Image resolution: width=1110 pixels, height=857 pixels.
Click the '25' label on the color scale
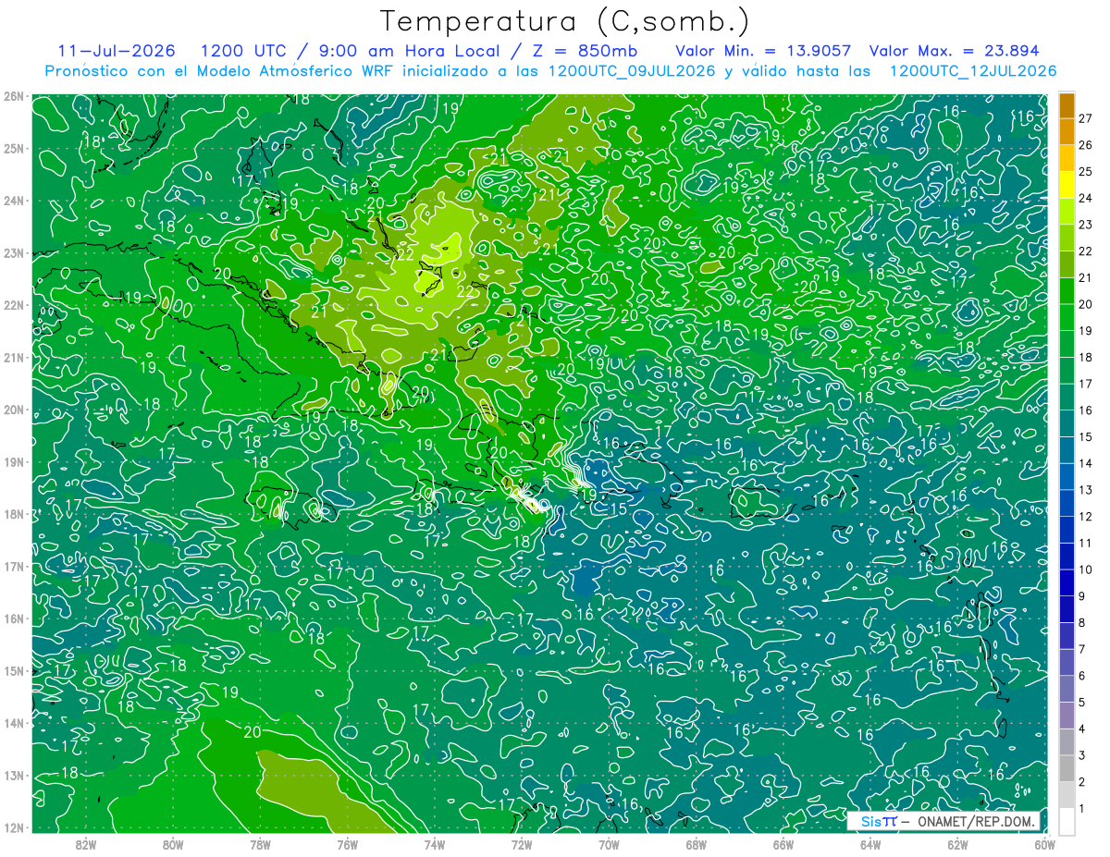click(x=1085, y=171)
